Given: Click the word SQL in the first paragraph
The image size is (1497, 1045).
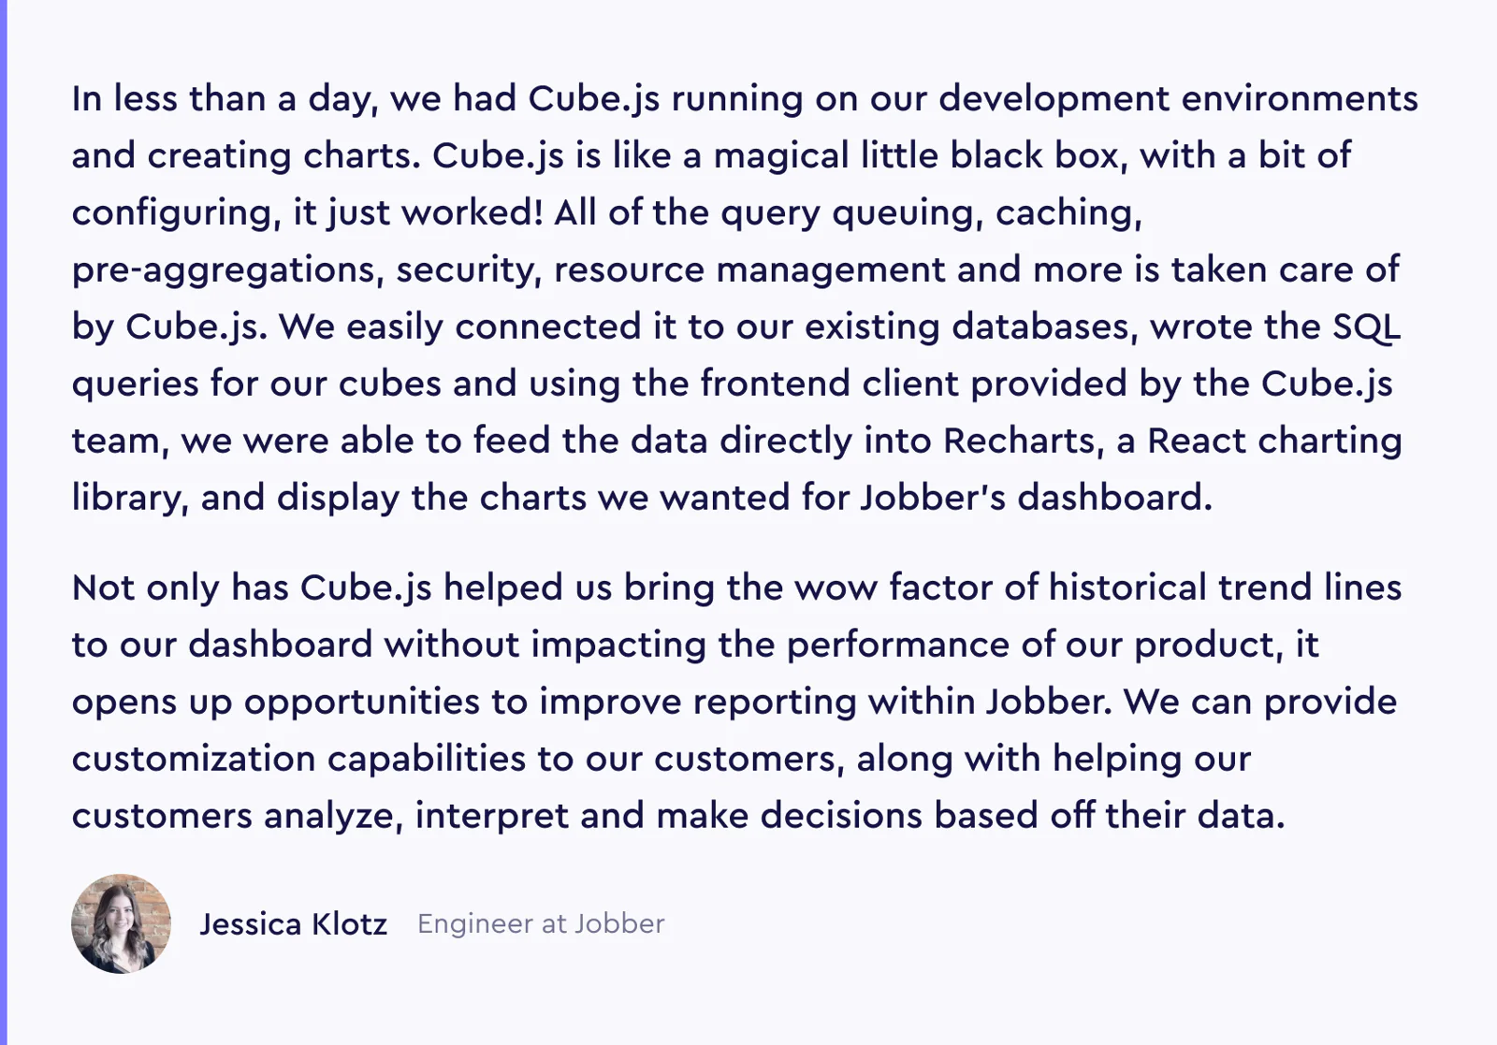Looking at the screenshot, I should click(1366, 327).
